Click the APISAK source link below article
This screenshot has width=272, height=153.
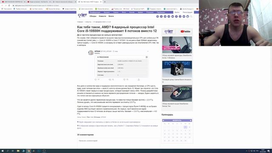click(x=103, y=117)
